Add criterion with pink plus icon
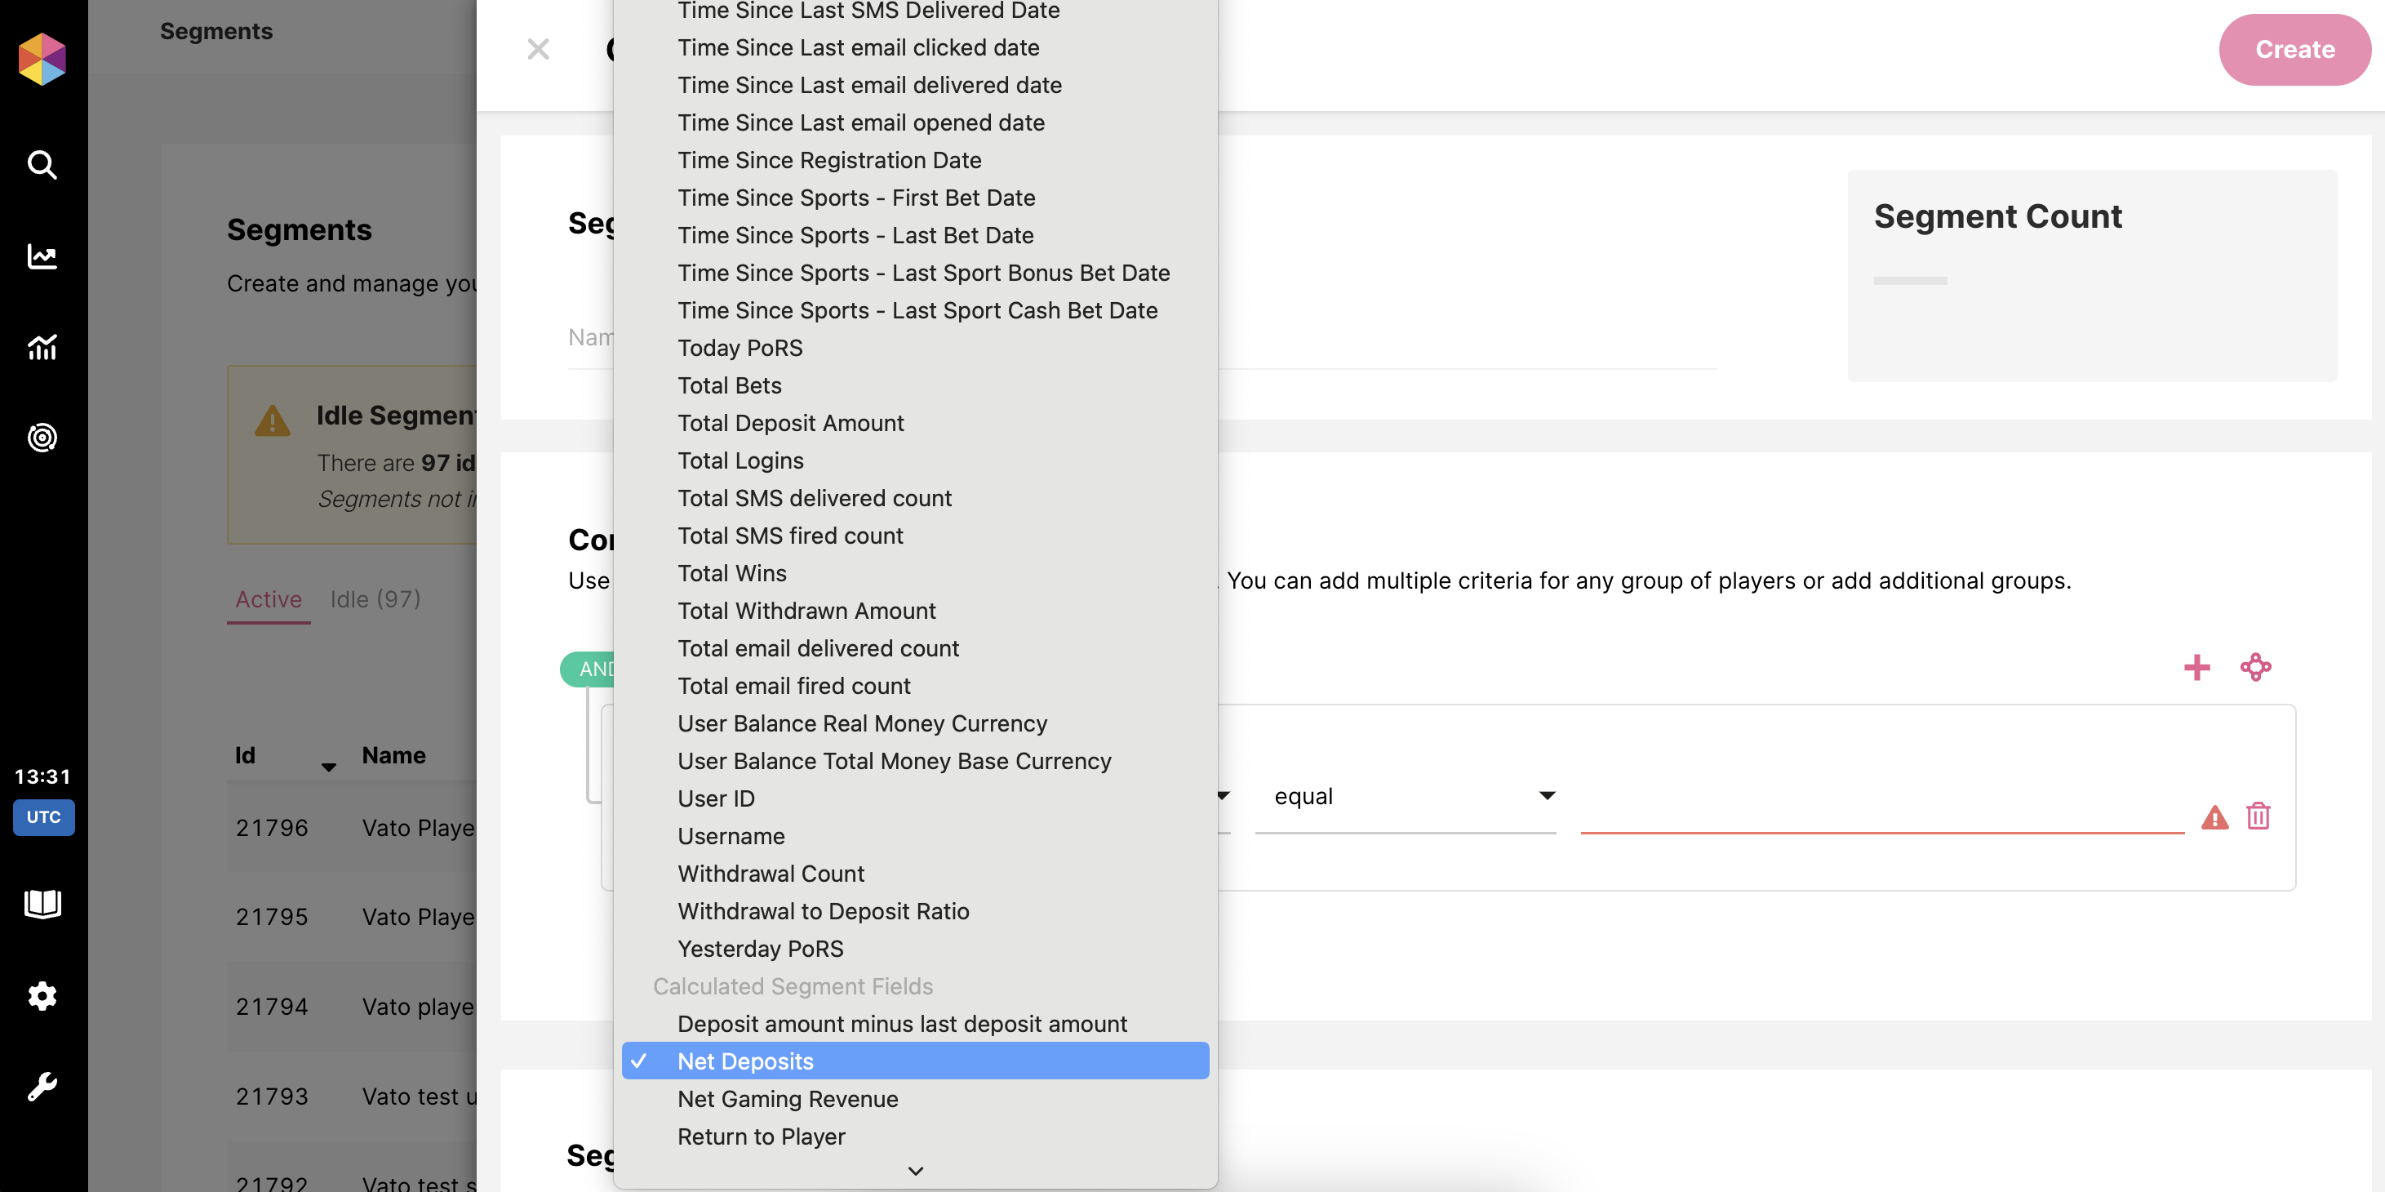The image size is (2385, 1192). 2196,667
